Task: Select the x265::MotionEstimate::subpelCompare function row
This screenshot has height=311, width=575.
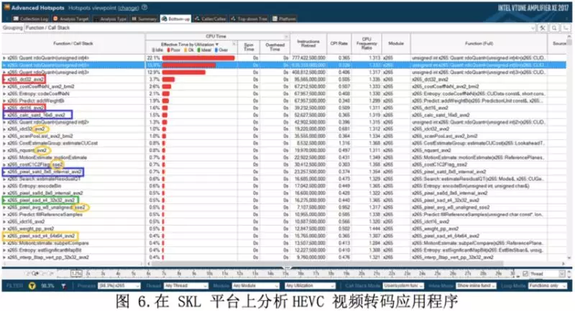Action: click(283, 243)
